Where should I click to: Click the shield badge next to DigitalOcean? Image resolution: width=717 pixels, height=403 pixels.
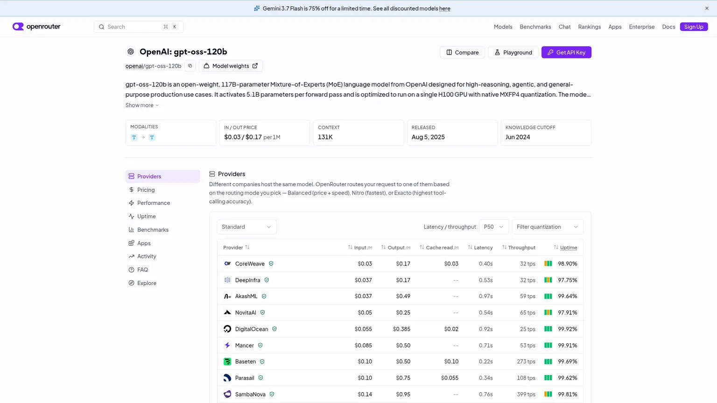274,329
